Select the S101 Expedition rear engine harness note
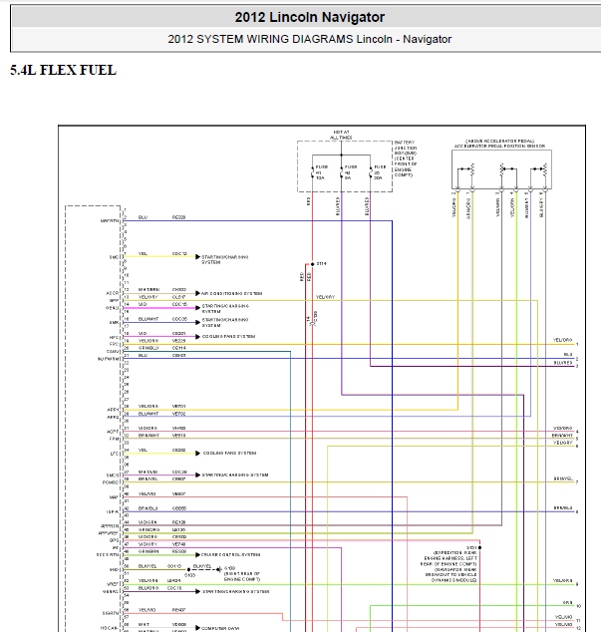The image size is (601, 632). [451, 564]
